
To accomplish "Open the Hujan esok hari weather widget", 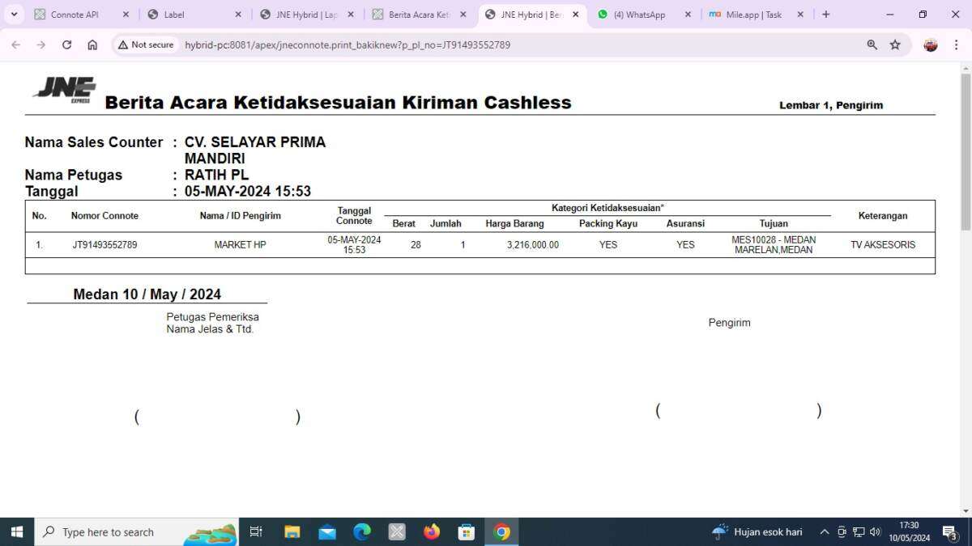I will tap(757, 531).
